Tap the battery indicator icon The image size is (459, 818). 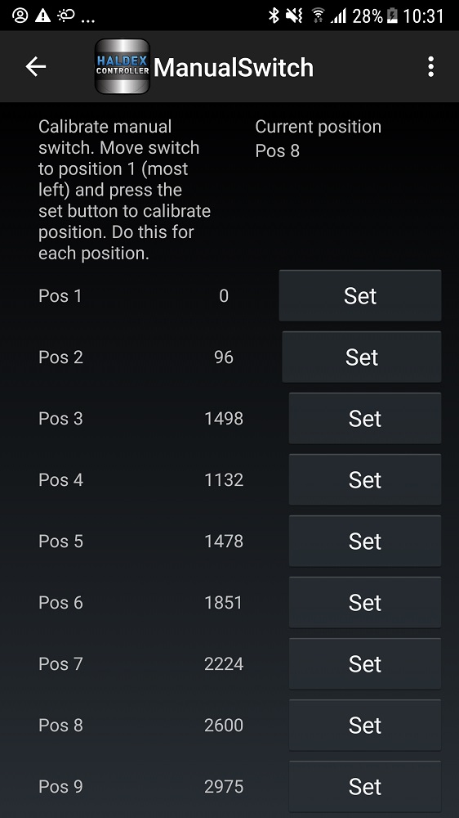(x=392, y=16)
